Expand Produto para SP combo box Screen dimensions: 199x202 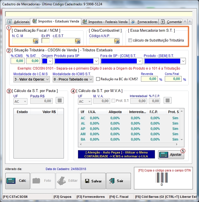(x=96, y=61)
